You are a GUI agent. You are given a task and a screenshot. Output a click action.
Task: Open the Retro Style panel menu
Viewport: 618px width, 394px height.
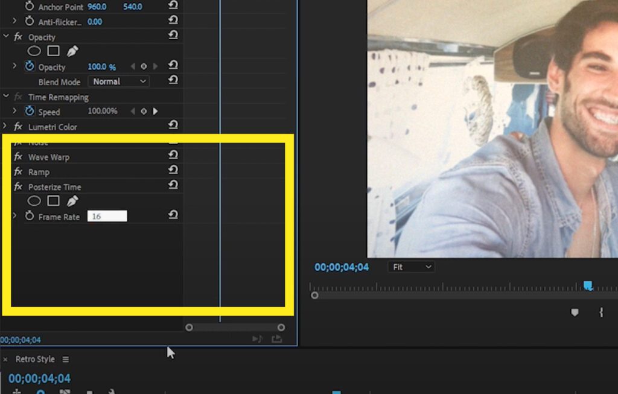click(x=65, y=359)
